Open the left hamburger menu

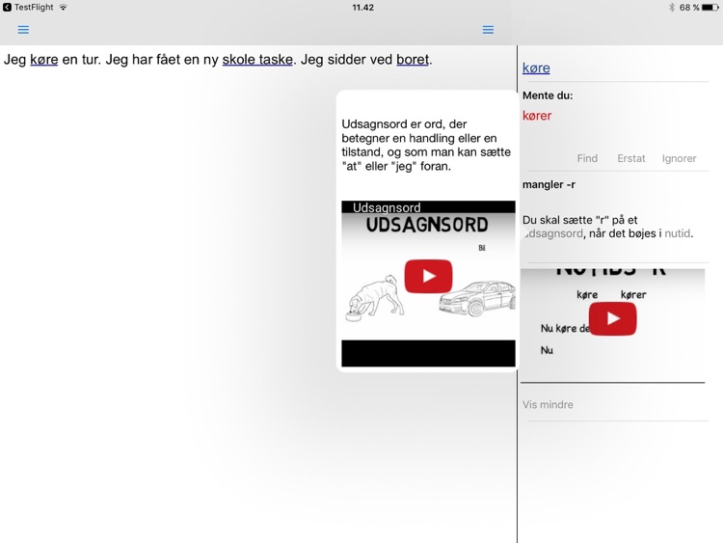pos(23,30)
